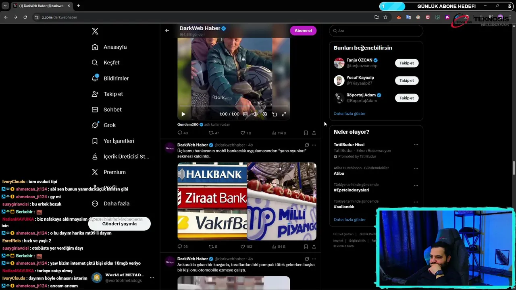Open more options for #sallandık trend
Image resolution: width=516 pixels, height=290 pixels.
pos(416,202)
